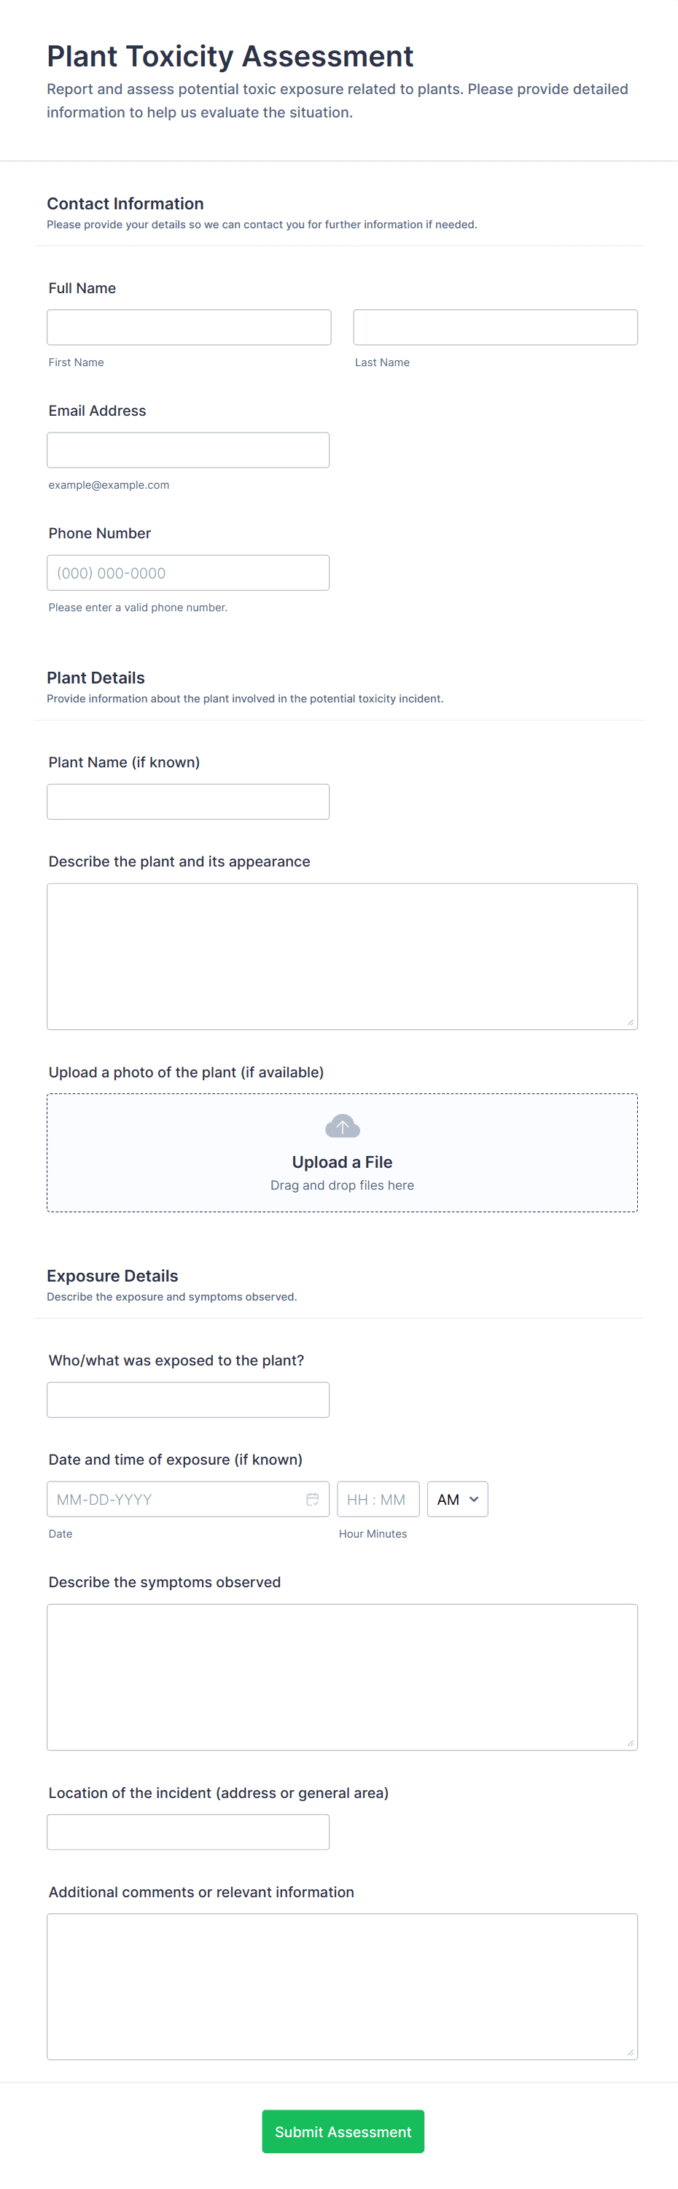The width and height of the screenshot is (678, 2189).
Task: Click the plant appearance description textarea
Action: point(341,956)
